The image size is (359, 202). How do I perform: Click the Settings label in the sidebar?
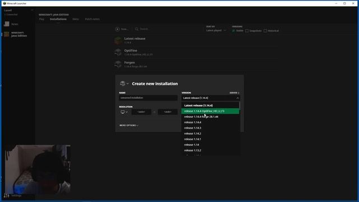pyautogui.click(x=16, y=196)
